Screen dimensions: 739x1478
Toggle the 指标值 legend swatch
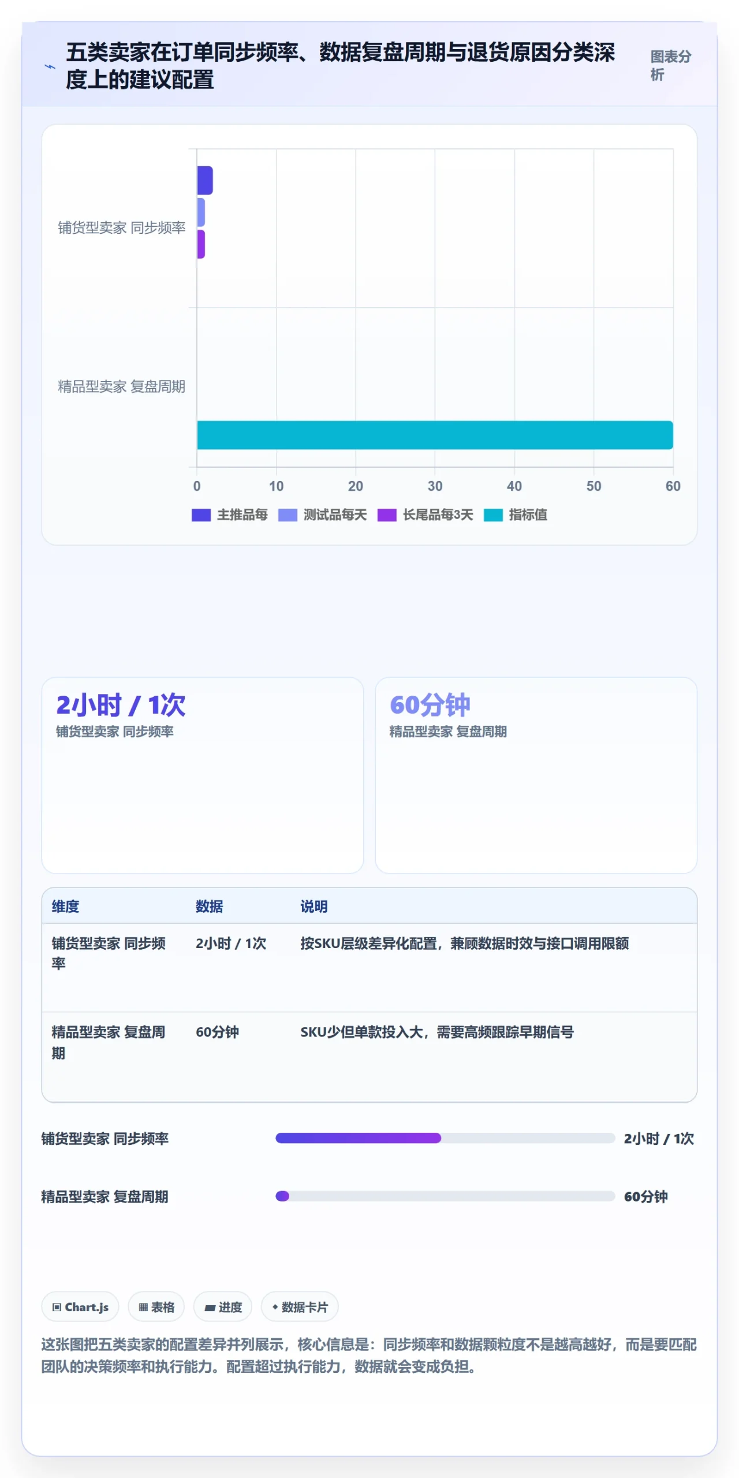coord(493,515)
